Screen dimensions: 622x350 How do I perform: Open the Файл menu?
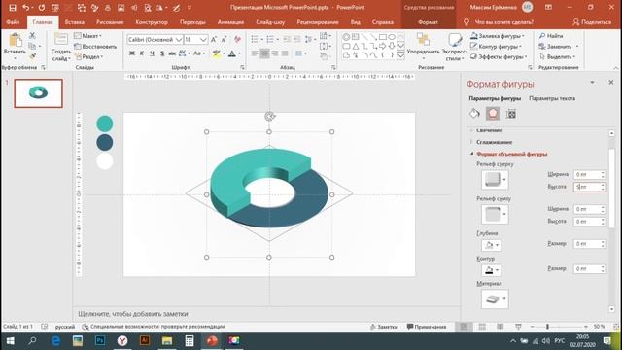click(x=13, y=22)
